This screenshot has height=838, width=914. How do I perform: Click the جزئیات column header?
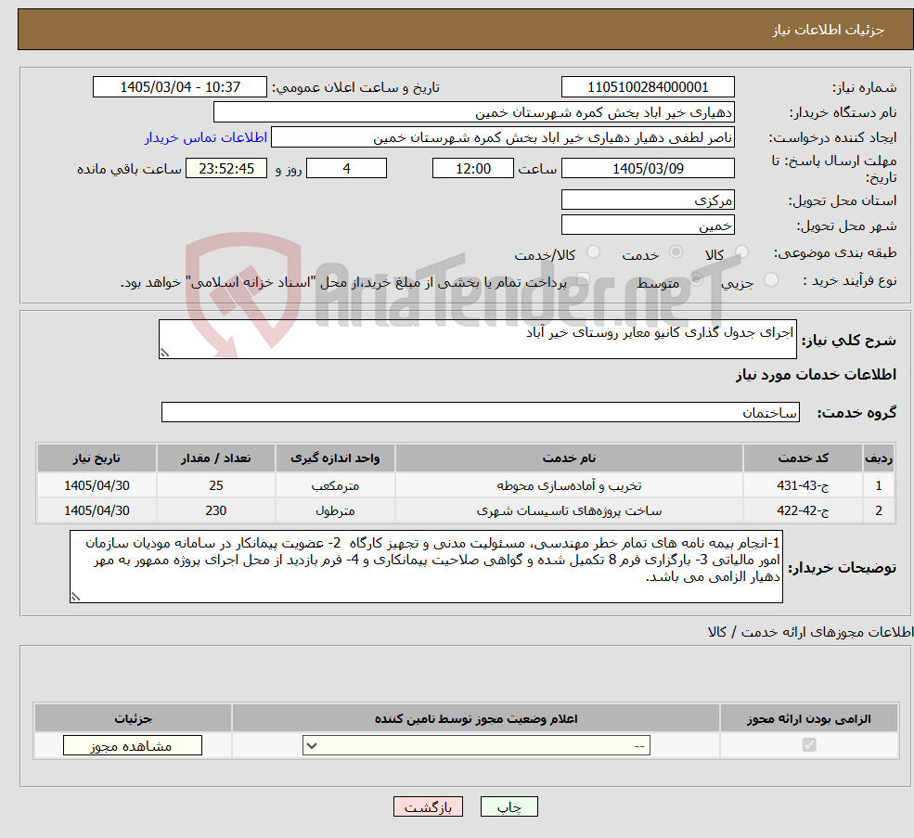point(133,718)
